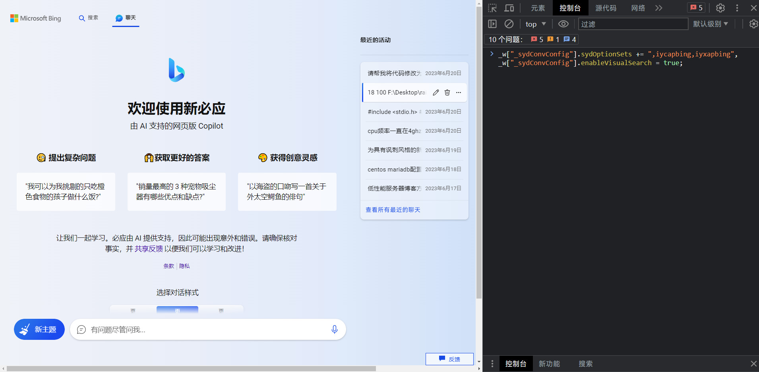Image resolution: width=759 pixels, height=372 pixels.
Task: Switch to the 源代码 Sources tab
Action: point(606,8)
